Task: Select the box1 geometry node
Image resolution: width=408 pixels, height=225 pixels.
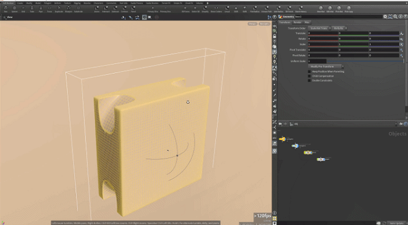Action: [308, 153]
